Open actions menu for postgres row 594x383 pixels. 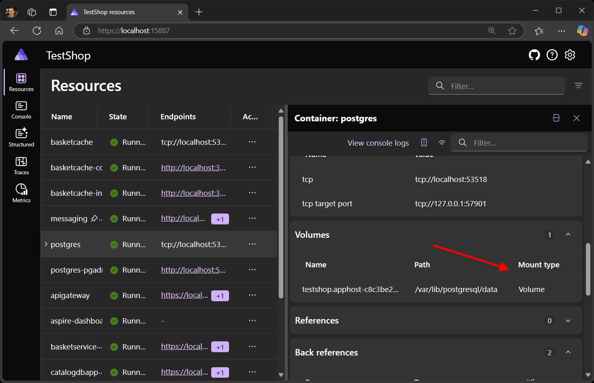point(252,244)
